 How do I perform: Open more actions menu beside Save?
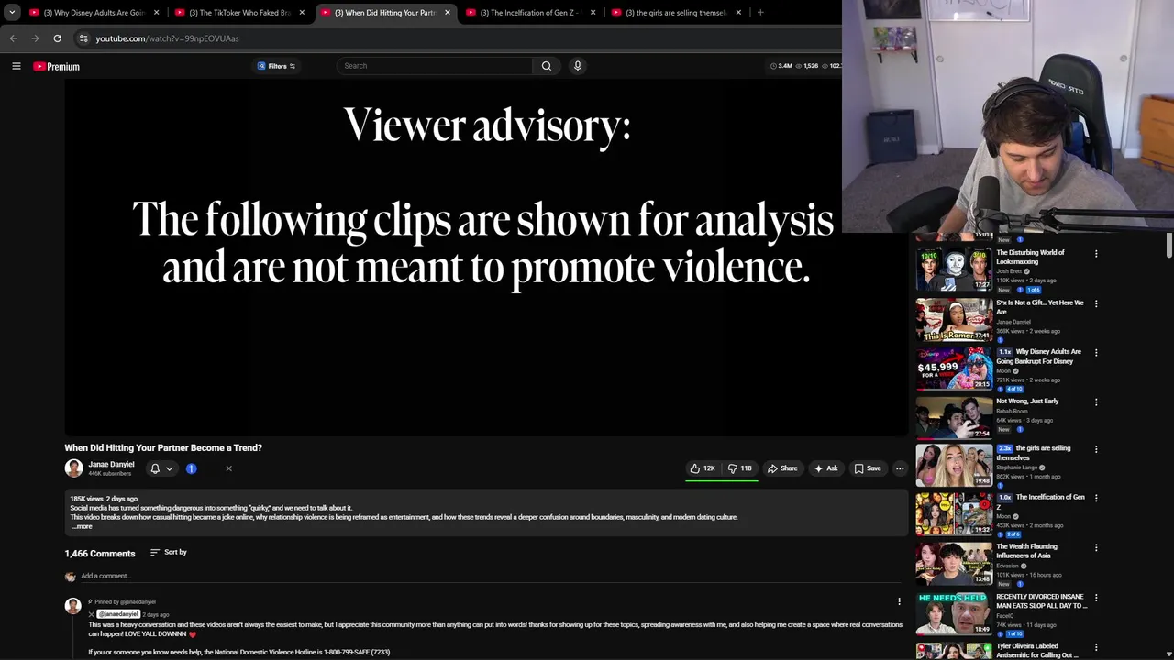click(900, 468)
